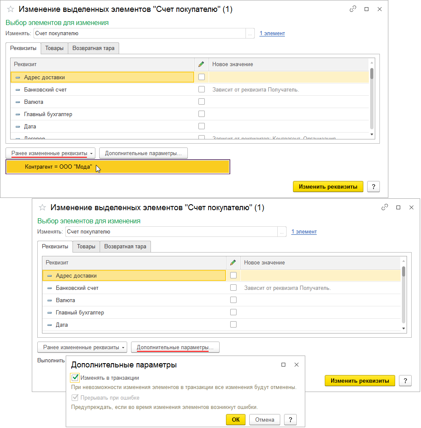The width and height of the screenshot is (421, 428).
Task: Switch to the Товары tab
Action: click(54, 48)
